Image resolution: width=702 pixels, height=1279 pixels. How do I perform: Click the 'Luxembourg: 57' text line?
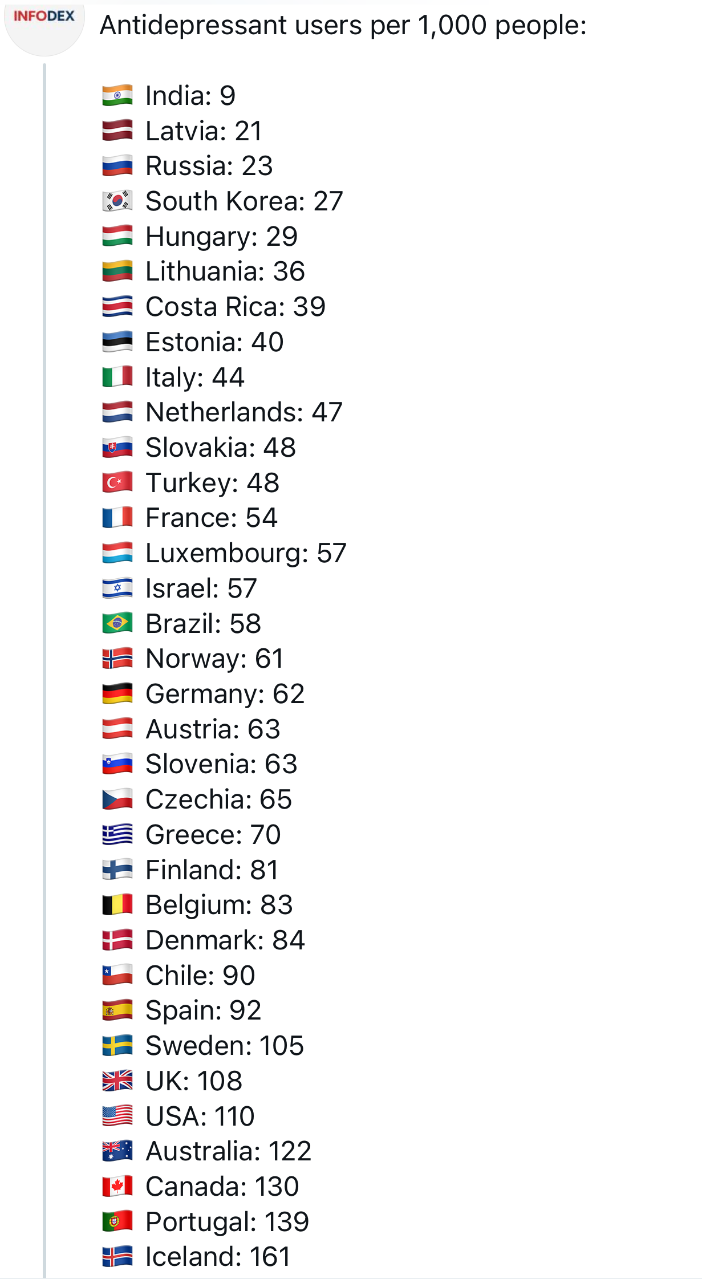tap(246, 553)
